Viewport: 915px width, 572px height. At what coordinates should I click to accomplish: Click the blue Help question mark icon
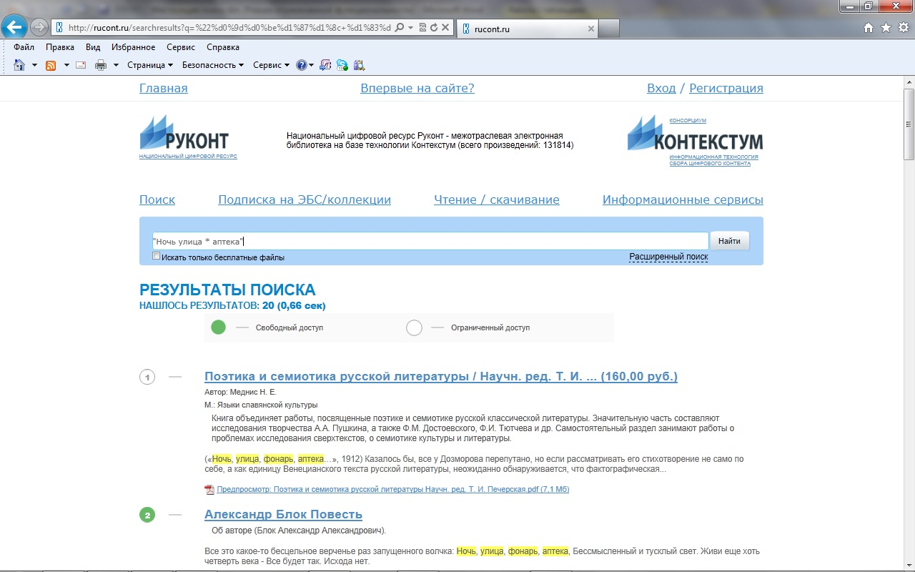(302, 65)
